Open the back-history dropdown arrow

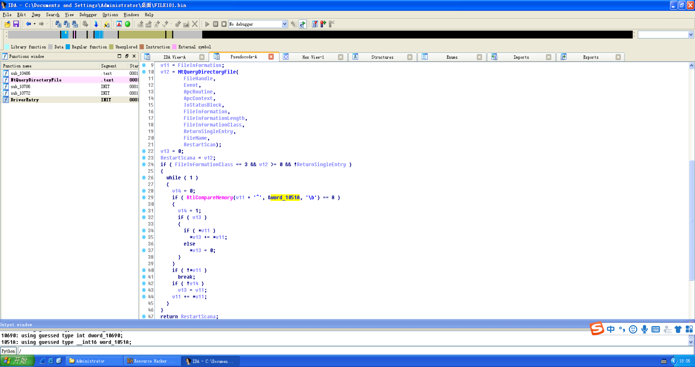click(x=34, y=24)
